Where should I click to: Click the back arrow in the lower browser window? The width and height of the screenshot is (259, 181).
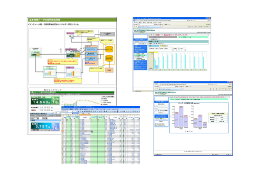155,84
